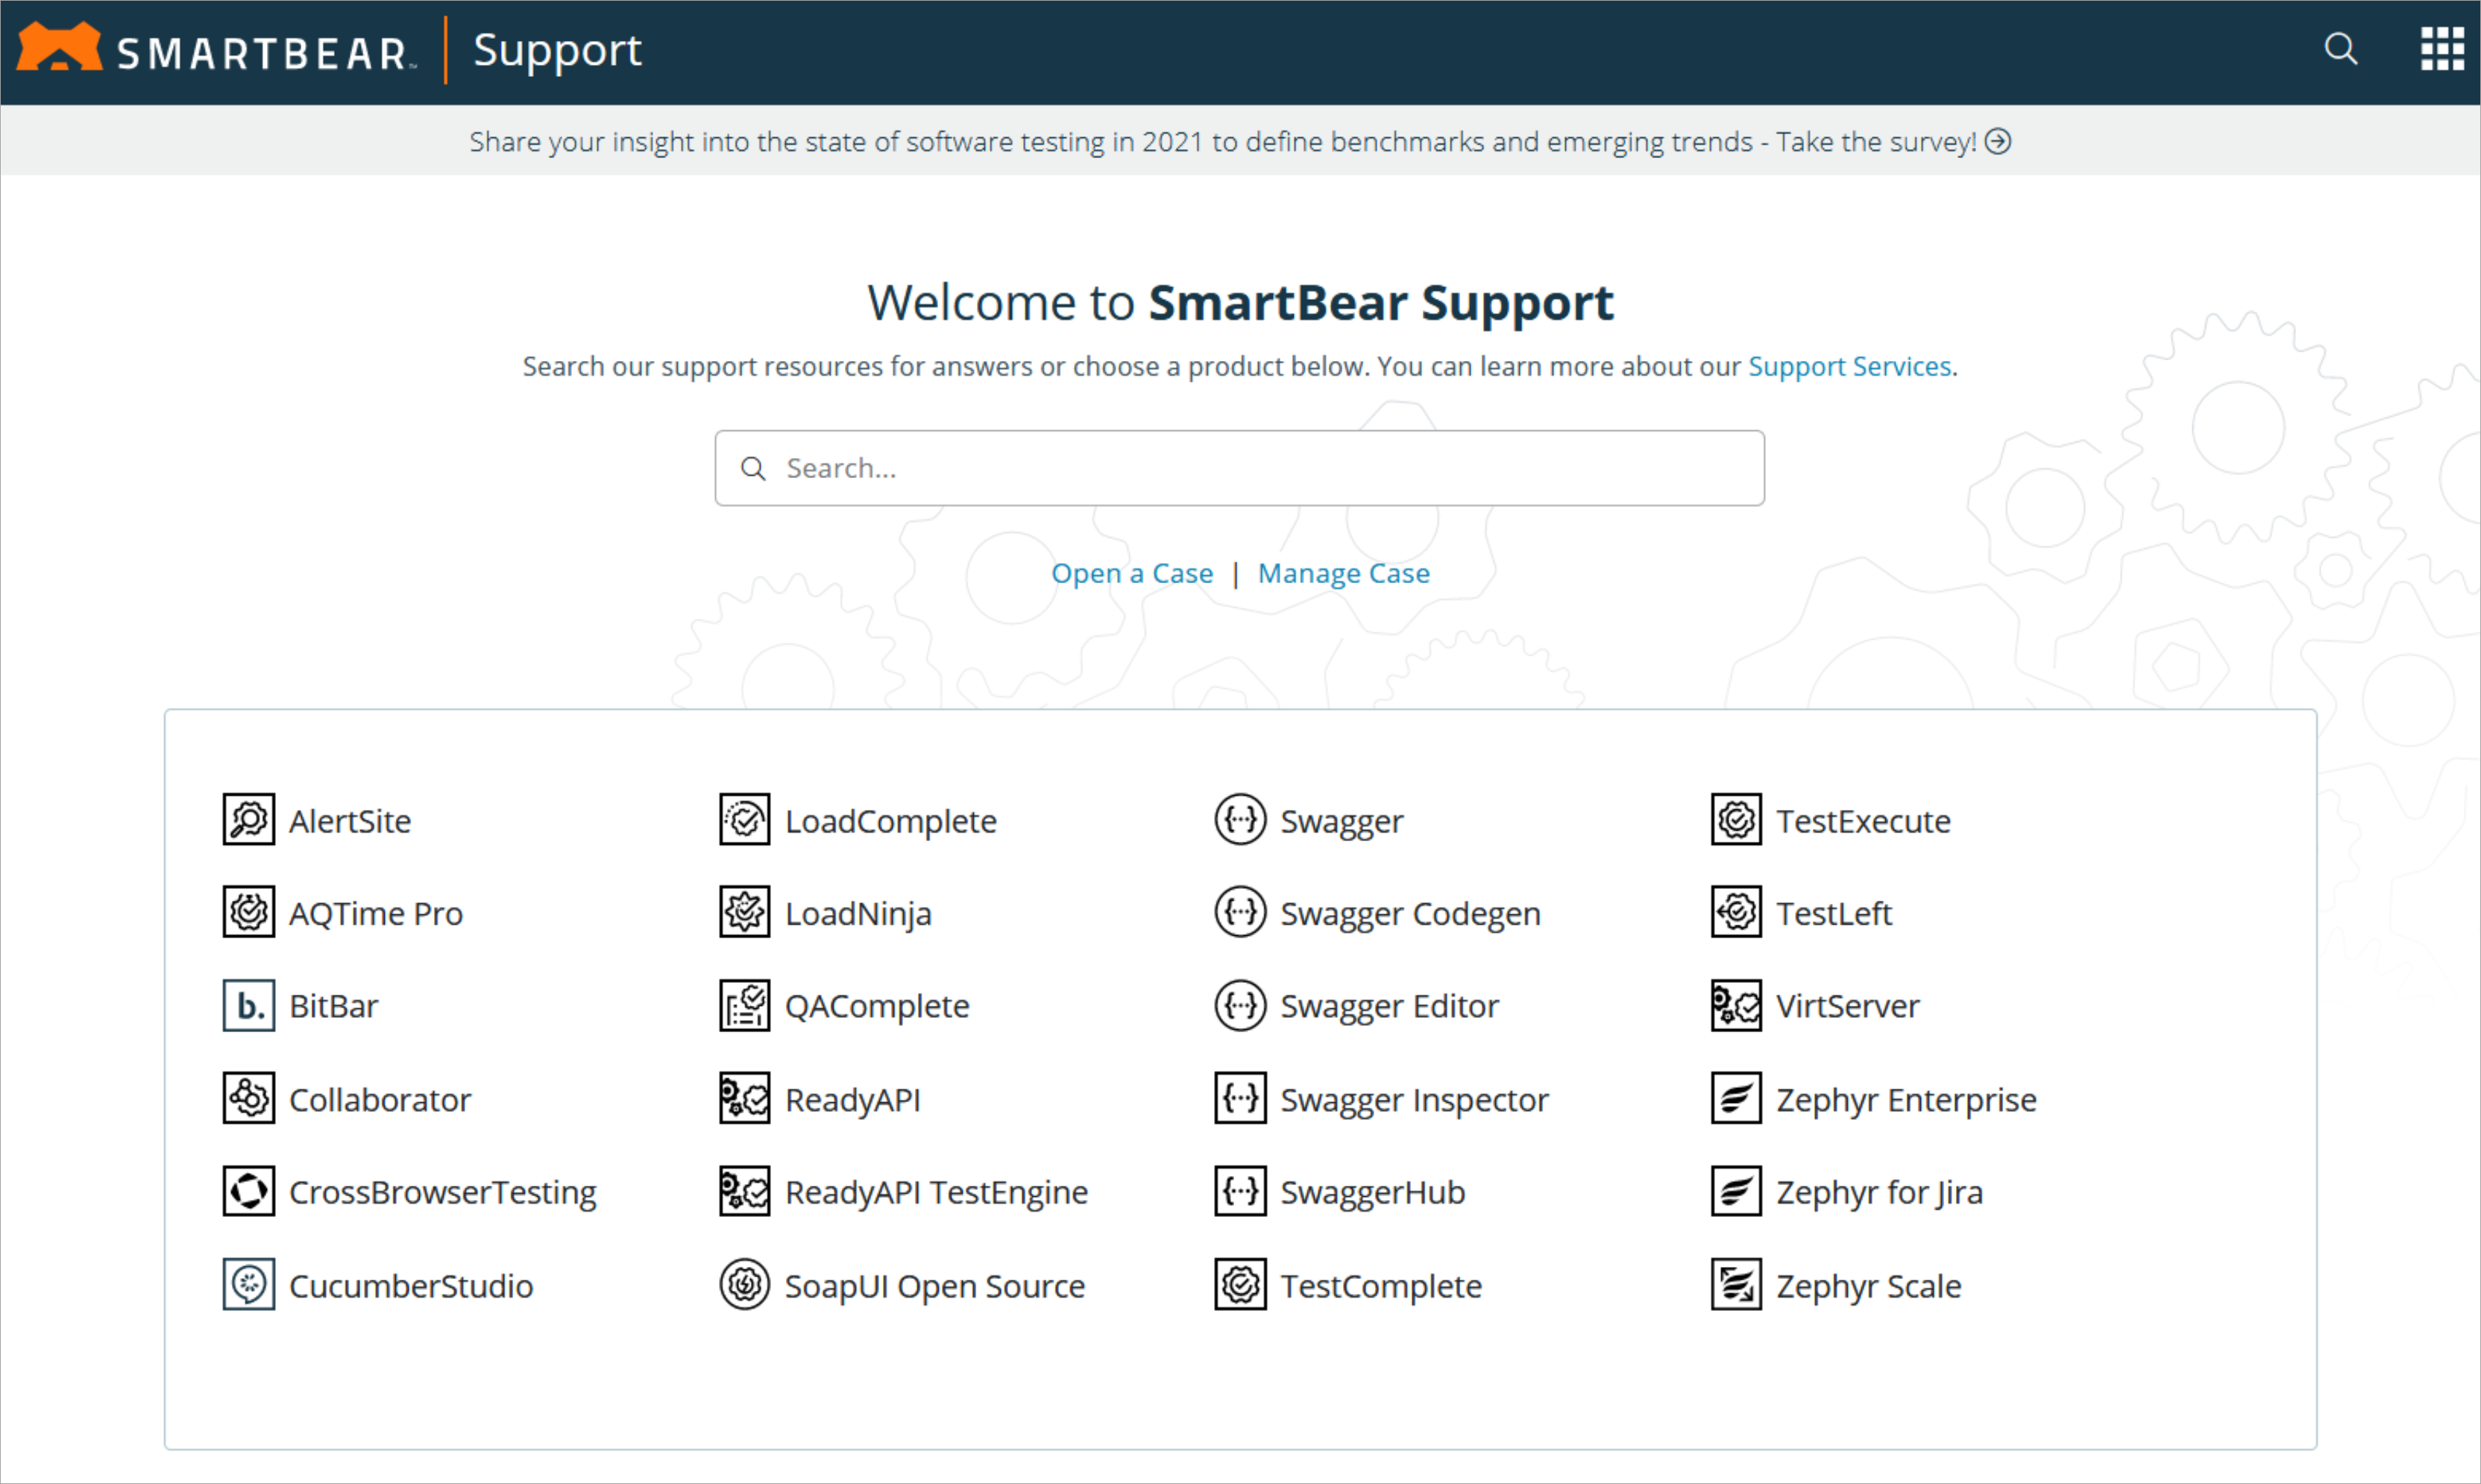Click the SoapUI Open Source icon

pos(744,1284)
